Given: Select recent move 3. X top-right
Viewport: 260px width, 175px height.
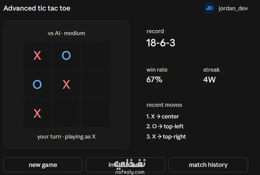Looking at the screenshot, I should [x=166, y=137].
